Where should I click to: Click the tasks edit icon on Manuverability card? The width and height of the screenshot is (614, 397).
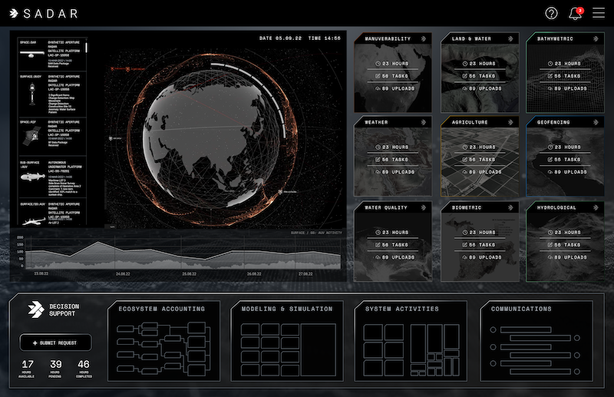378,76
